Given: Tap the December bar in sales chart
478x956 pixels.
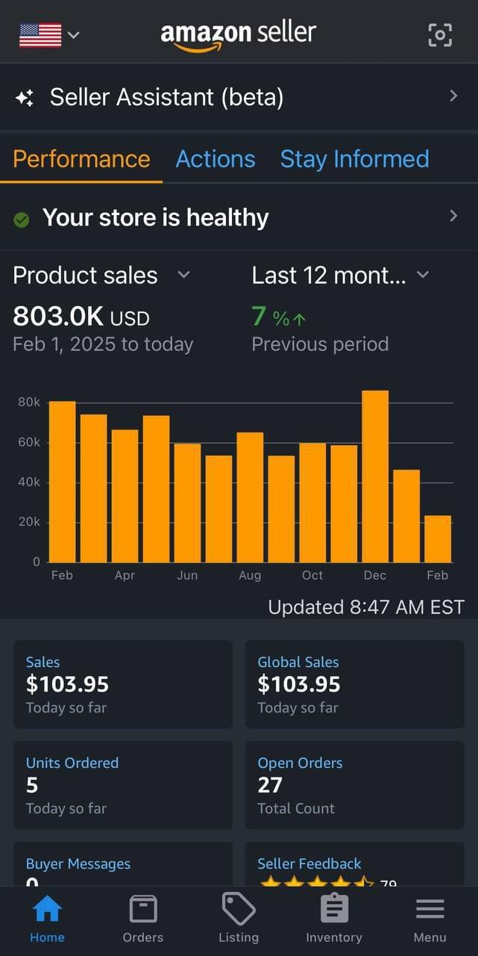Looking at the screenshot, I should [375, 477].
